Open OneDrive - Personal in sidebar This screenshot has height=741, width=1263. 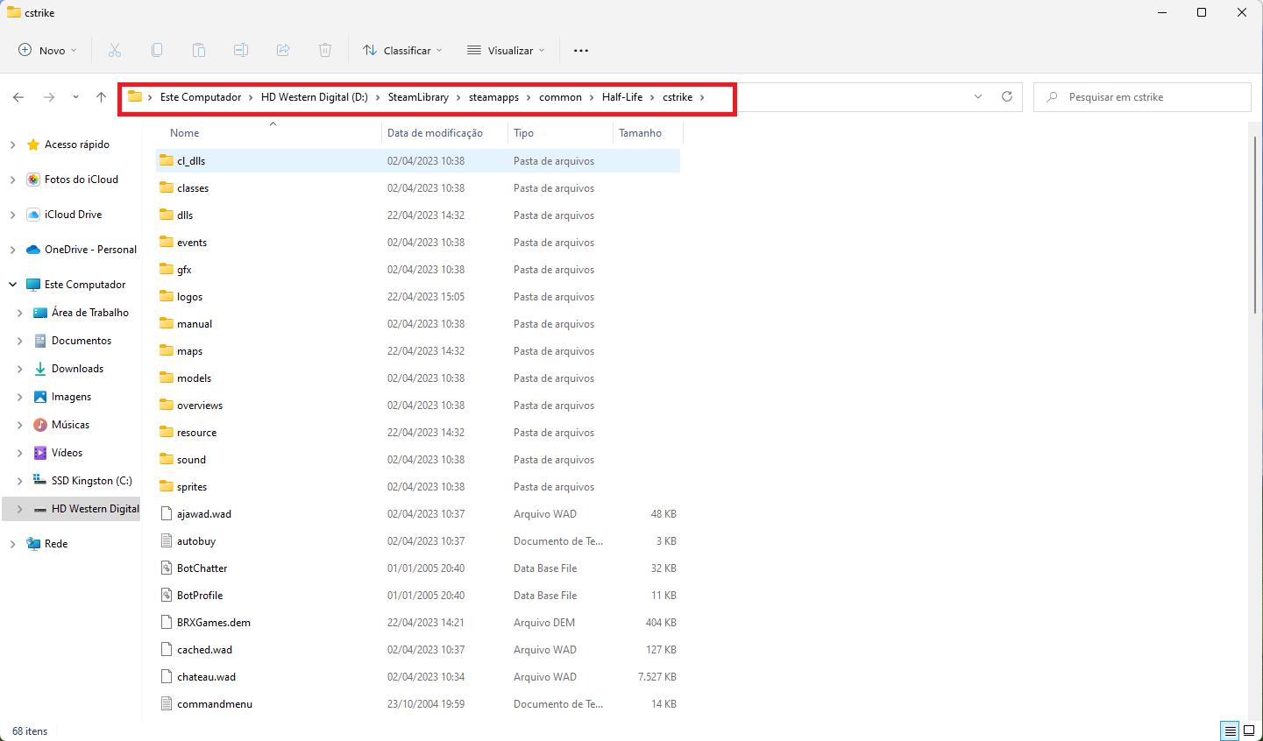(91, 250)
